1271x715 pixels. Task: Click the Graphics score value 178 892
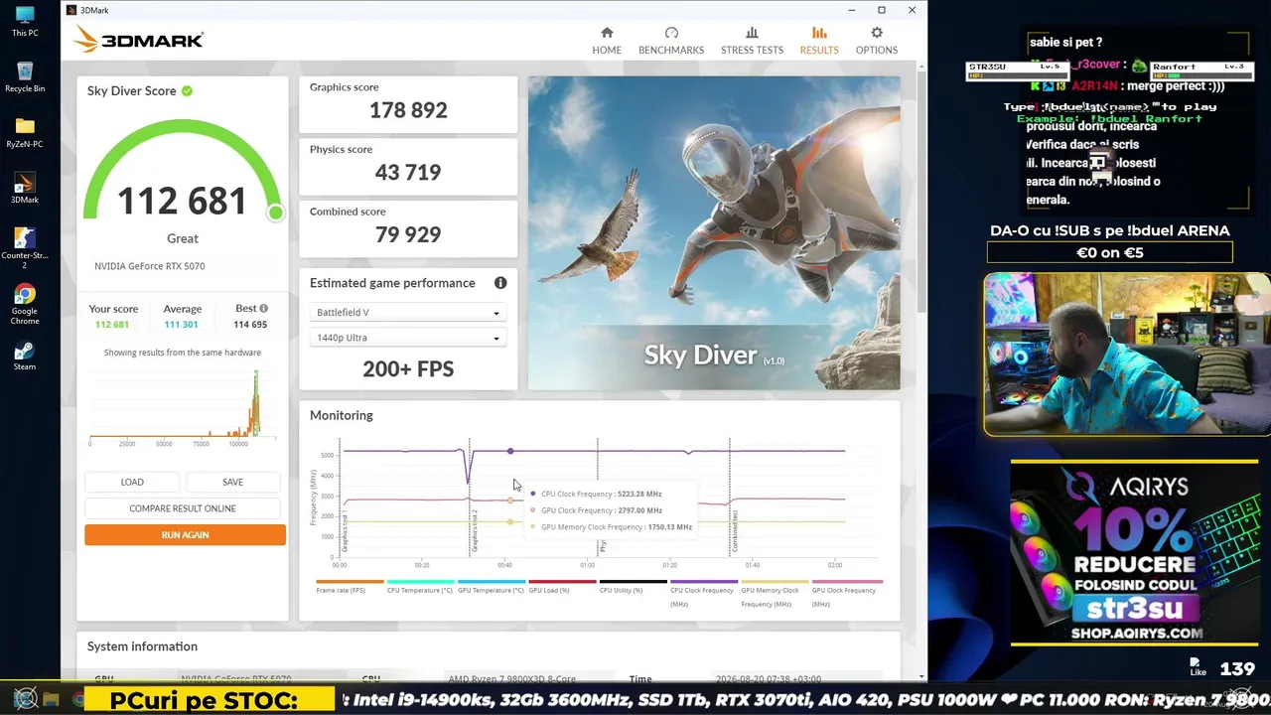point(408,110)
